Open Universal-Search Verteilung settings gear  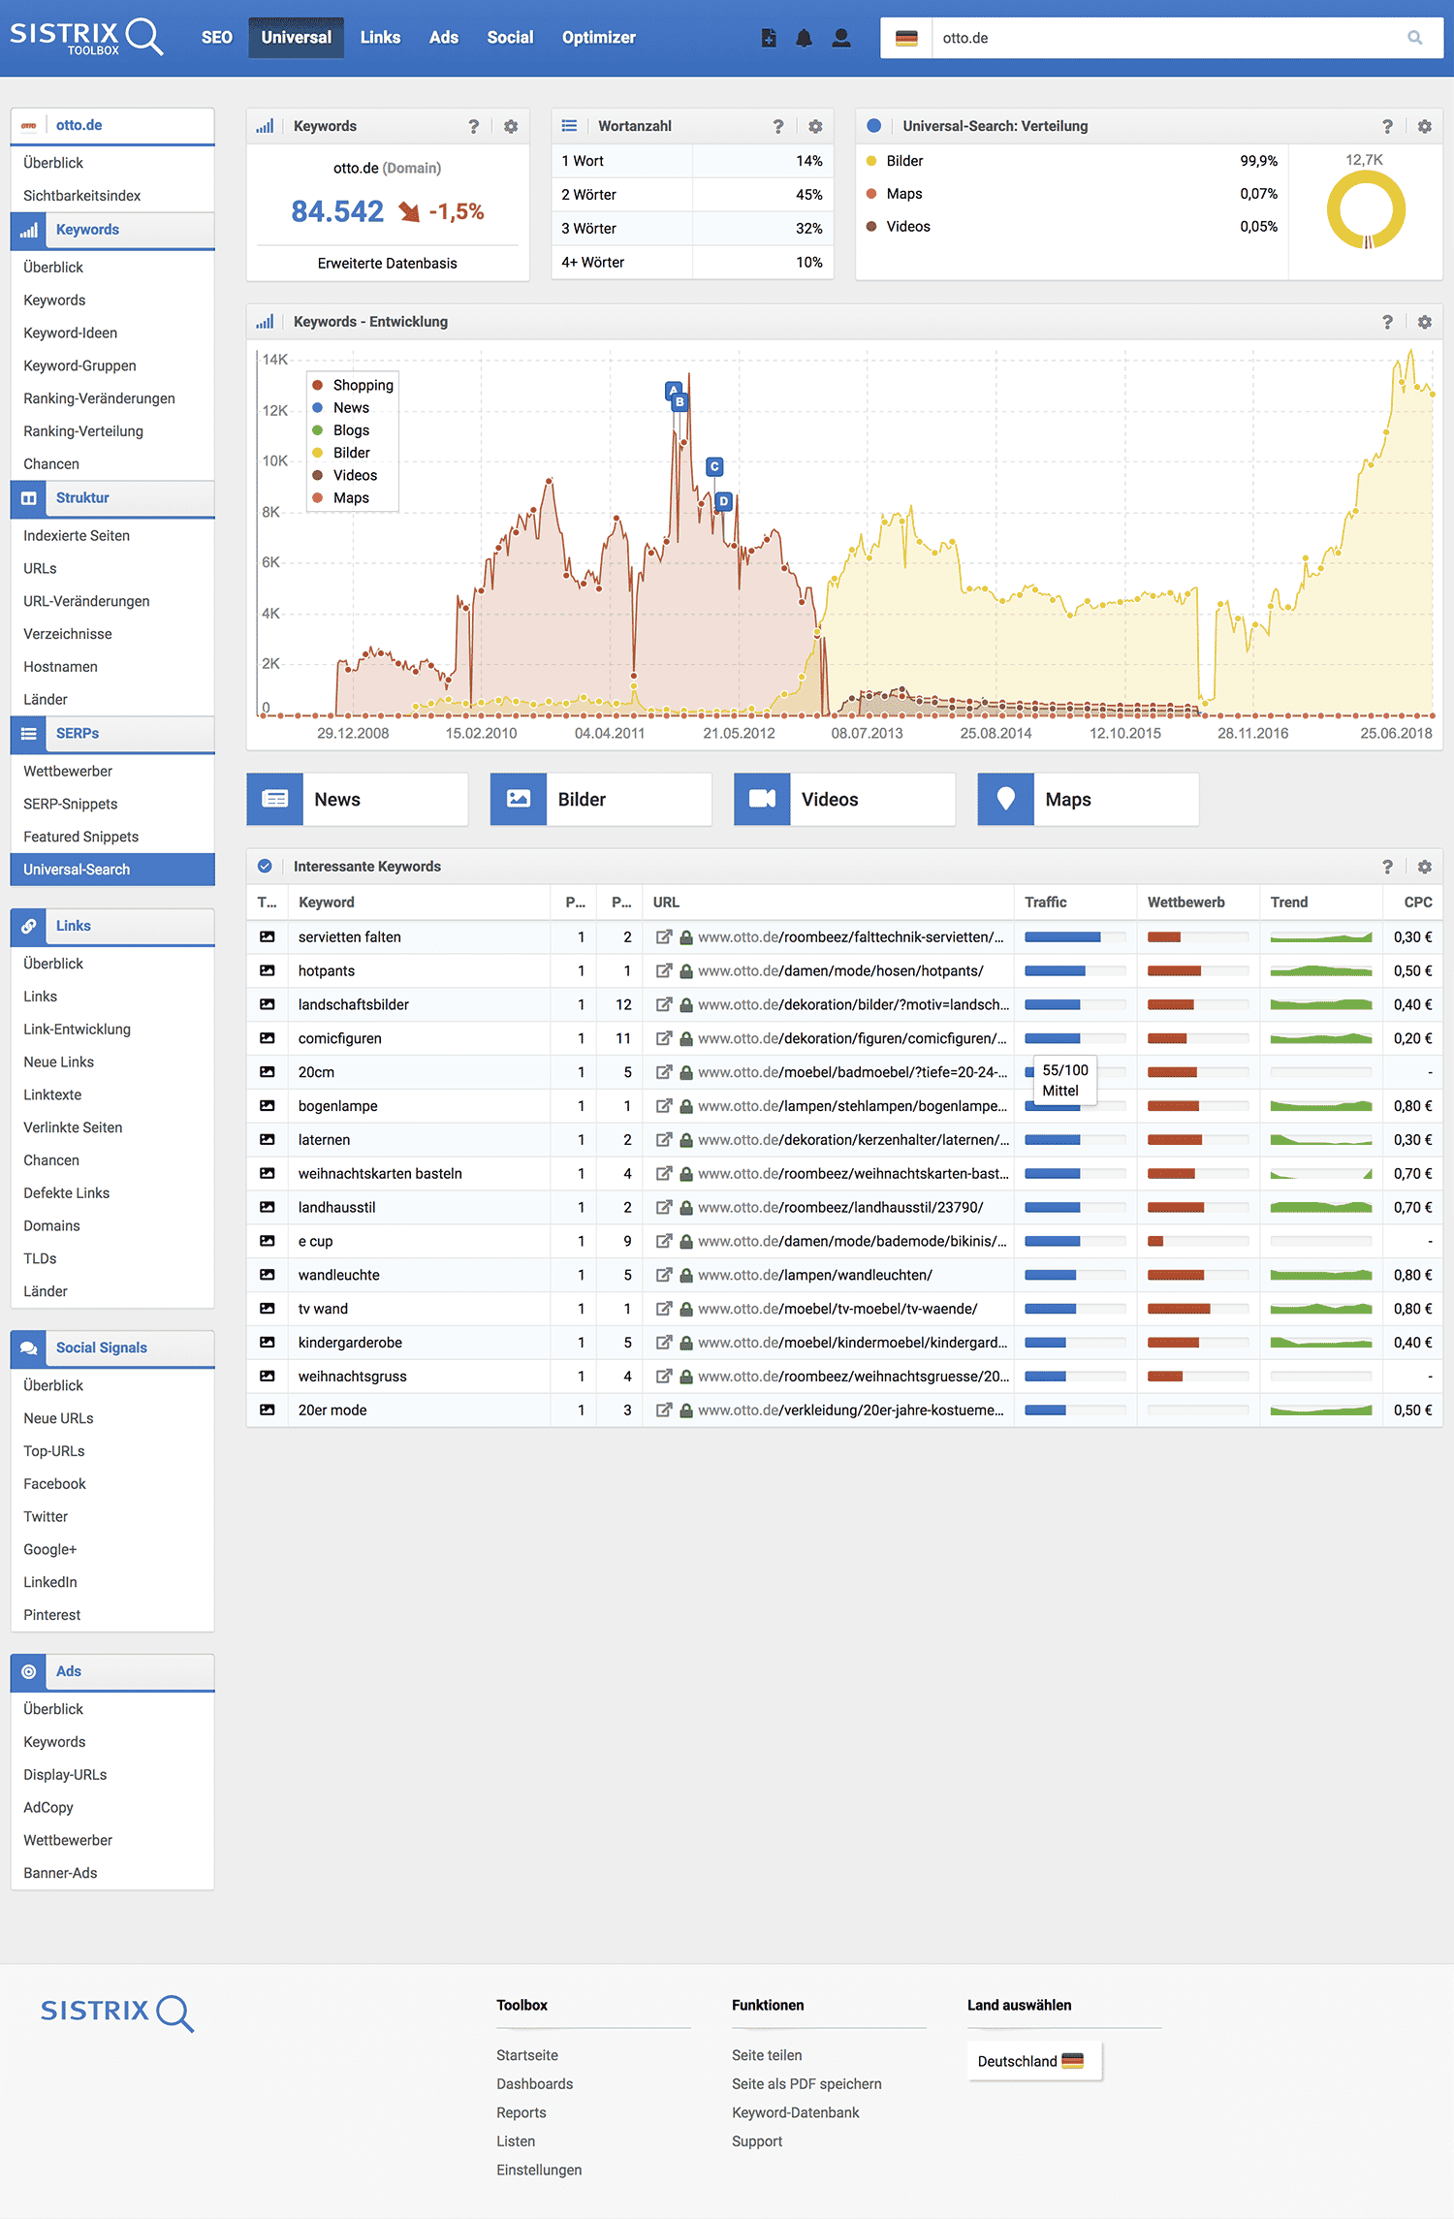1424,126
